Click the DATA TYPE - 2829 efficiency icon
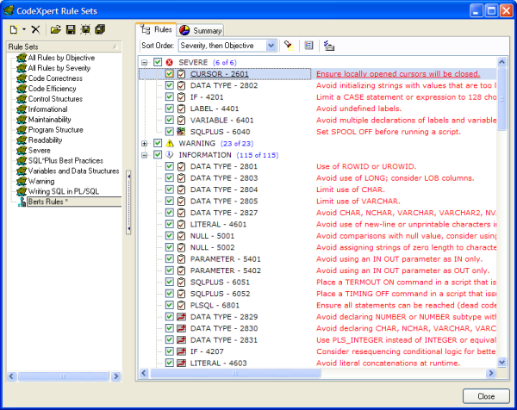The width and height of the screenshot is (517, 410). click(181, 317)
